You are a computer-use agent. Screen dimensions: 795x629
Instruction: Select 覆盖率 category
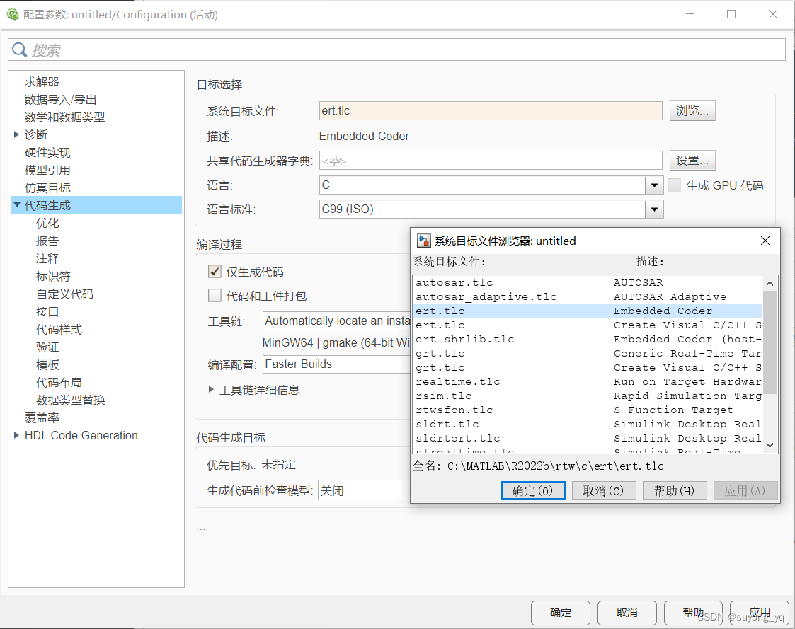[x=42, y=417]
